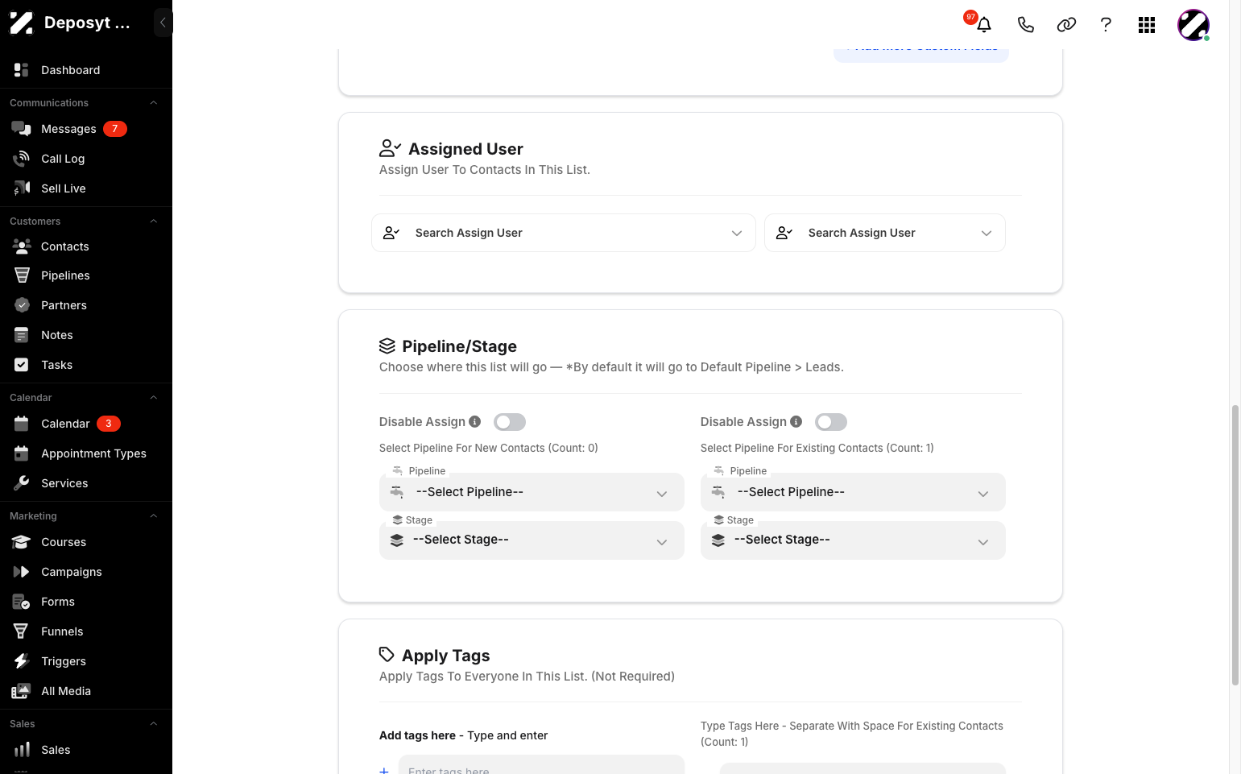Image resolution: width=1241 pixels, height=774 pixels.
Task: Open the notifications bell icon
Action: [x=983, y=25]
